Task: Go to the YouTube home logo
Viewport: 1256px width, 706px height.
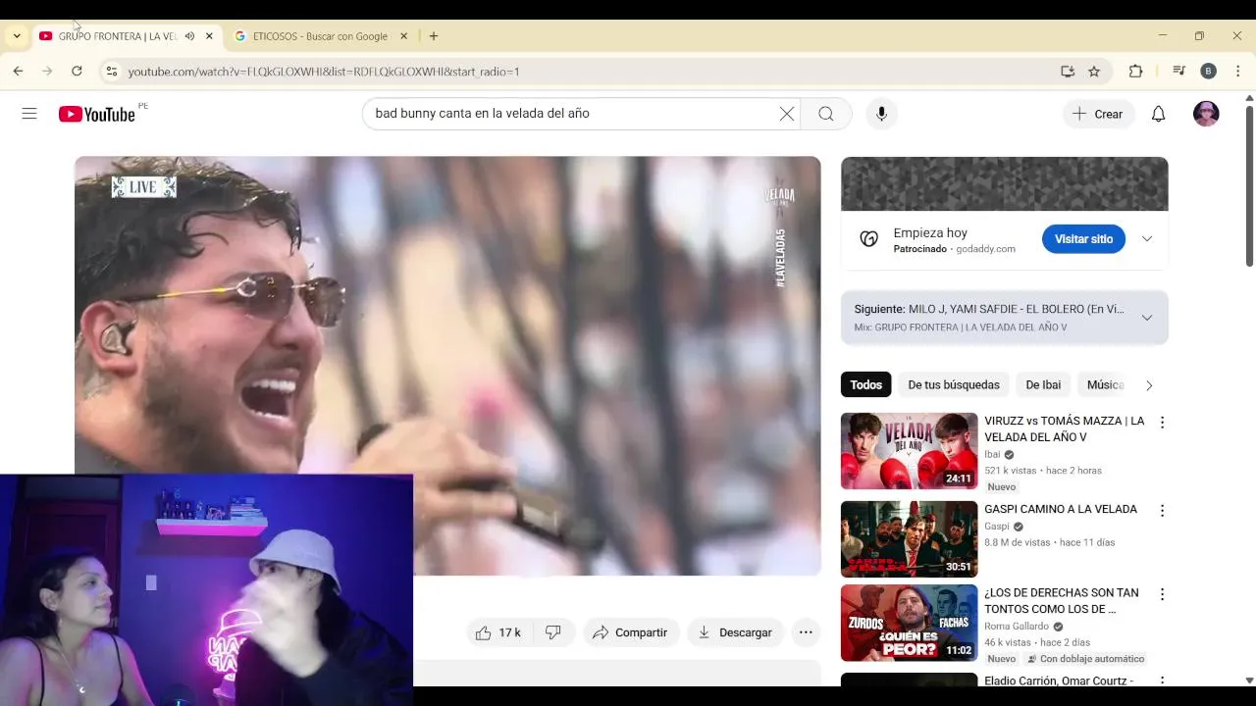Action: 96,114
